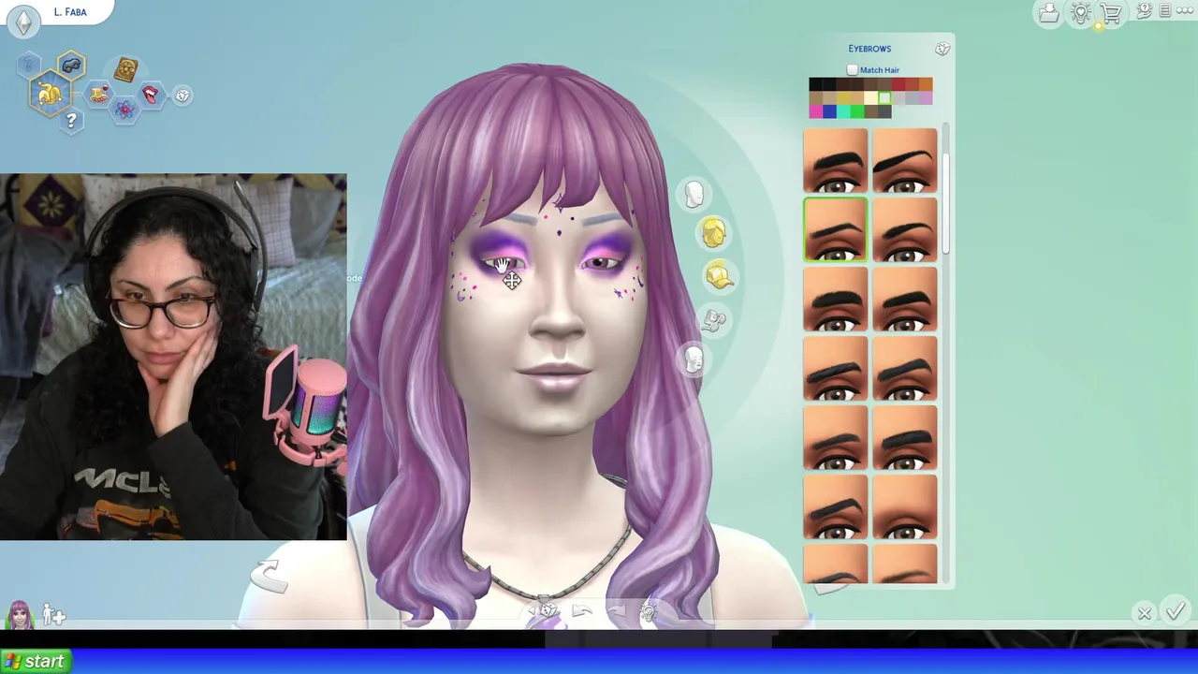This screenshot has height=674, width=1198.
Task: Open the lessons help hand icon
Action: (1144, 11)
